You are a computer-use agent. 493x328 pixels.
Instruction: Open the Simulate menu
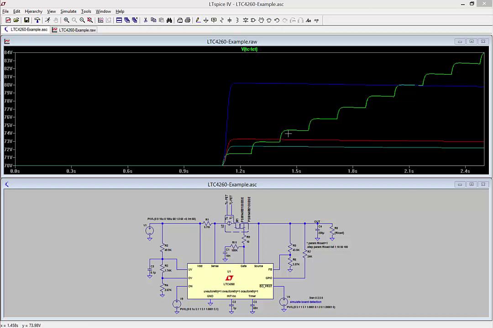68,11
